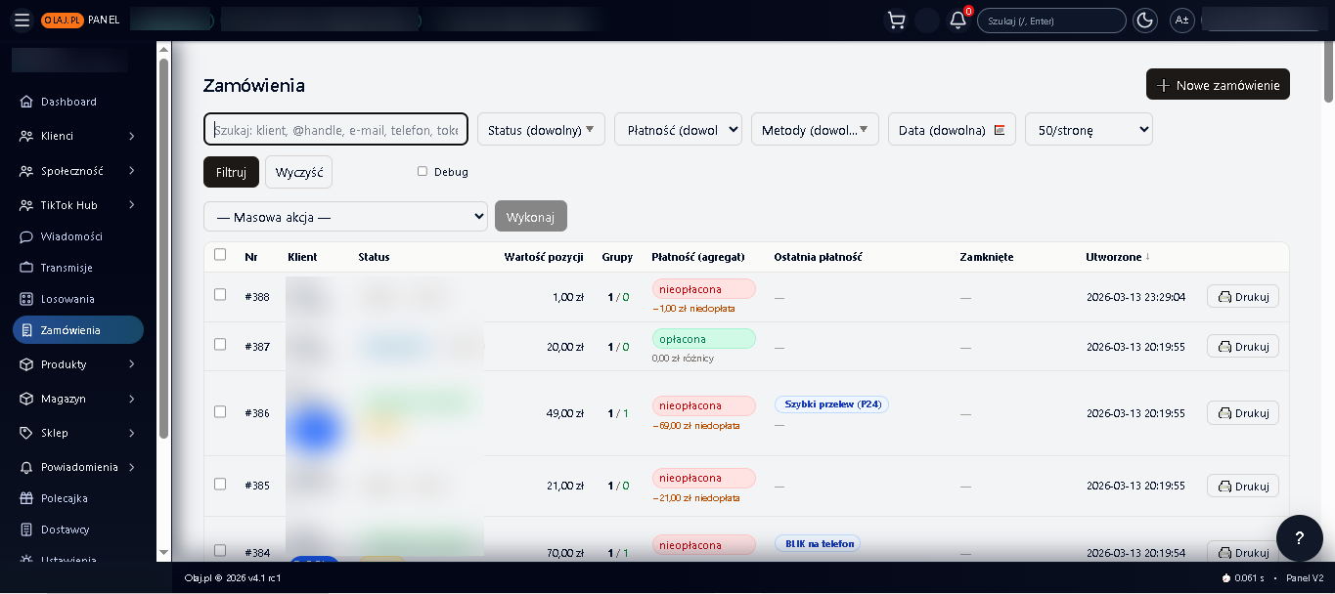Open the Masowa akcja dropdown
This screenshot has height=594, width=1335.
click(345, 217)
